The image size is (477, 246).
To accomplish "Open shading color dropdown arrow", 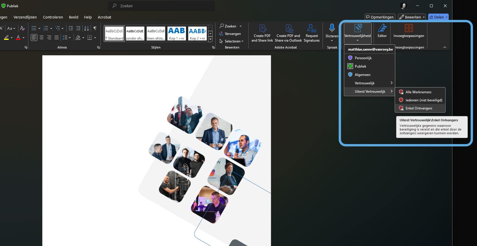I will (x=83, y=38).
